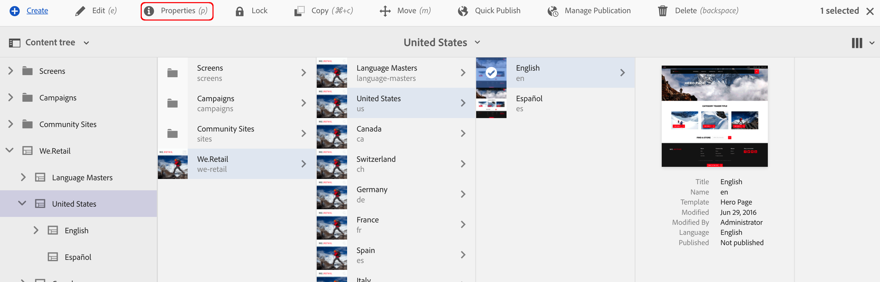The width and height of the screenshot is (880, 282).
Task: Click the column view icon
Action: [x=857, y=43]
